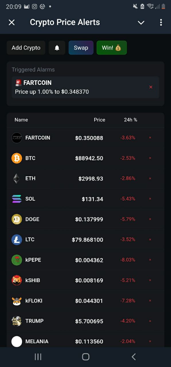The height and width of the screenshot is (367, 171).
Task: Tap the Ethereum coin icon
Action: coord(17,178)
